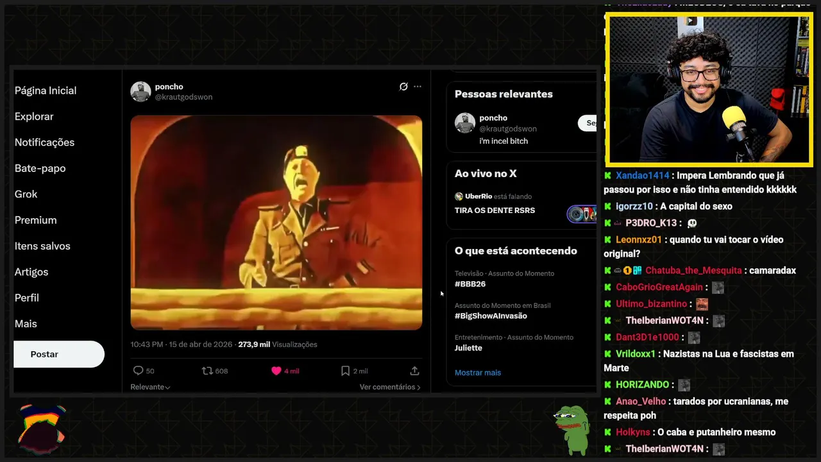This screenshot has width=821, height=462.
Task: Click the Seguir button next to poncho
Action: [x=588, y=123]
